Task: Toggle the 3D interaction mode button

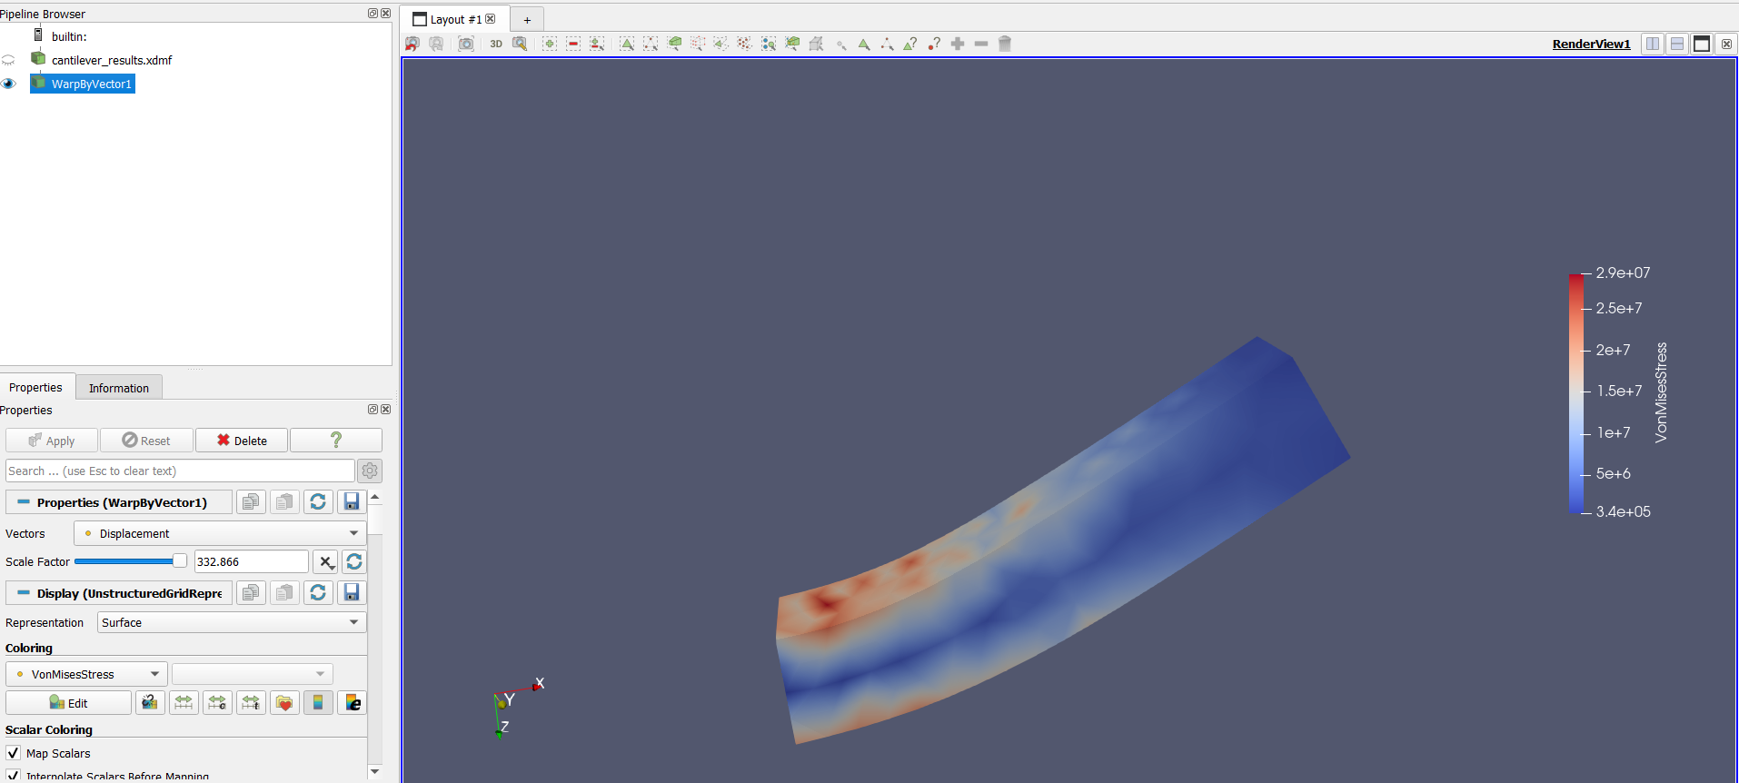Action: (x=496, y=44)
